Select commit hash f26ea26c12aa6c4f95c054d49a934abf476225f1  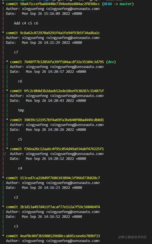(x=64, y=149)
